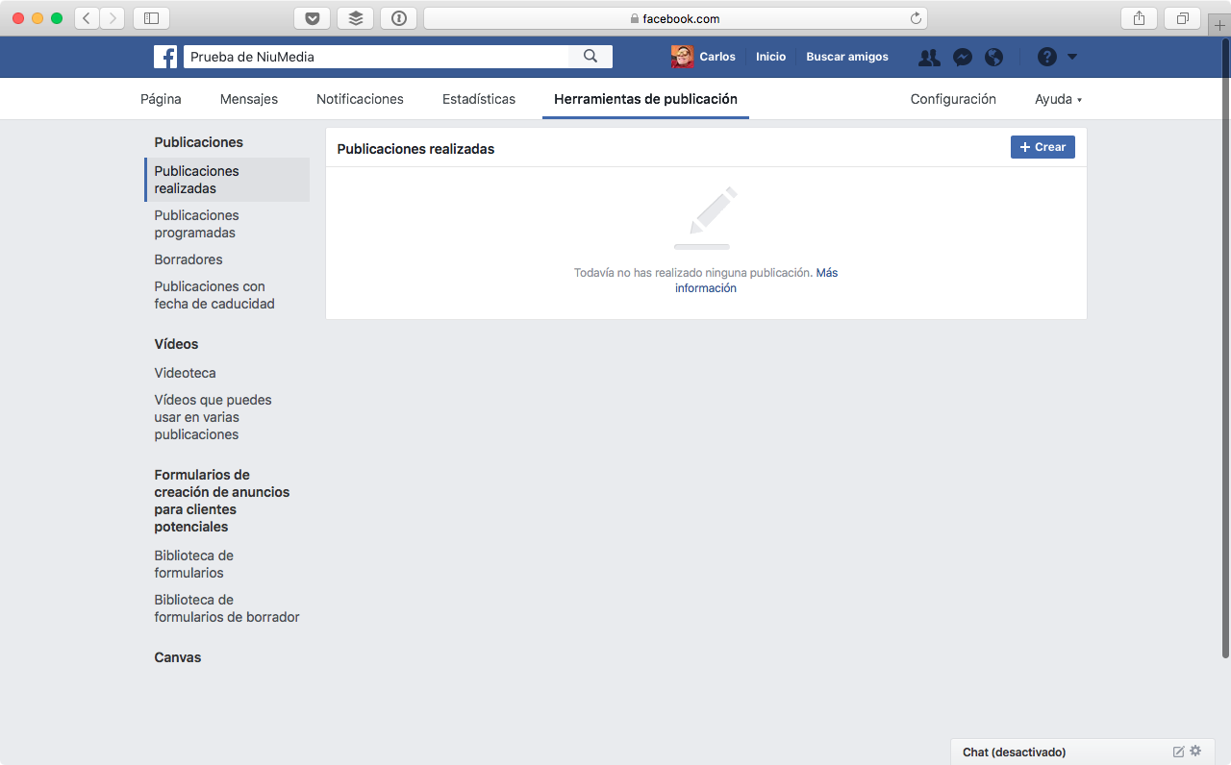The image size is (1231, 765).
Task: Select Publicaciones realizadas in sidebar
Action: tap(228, 180)
